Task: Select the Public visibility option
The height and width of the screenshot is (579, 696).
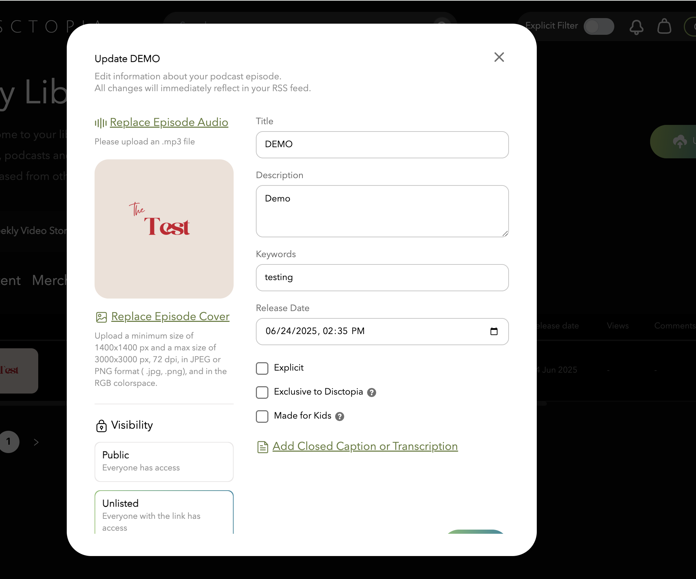Action: pos(164,462)
